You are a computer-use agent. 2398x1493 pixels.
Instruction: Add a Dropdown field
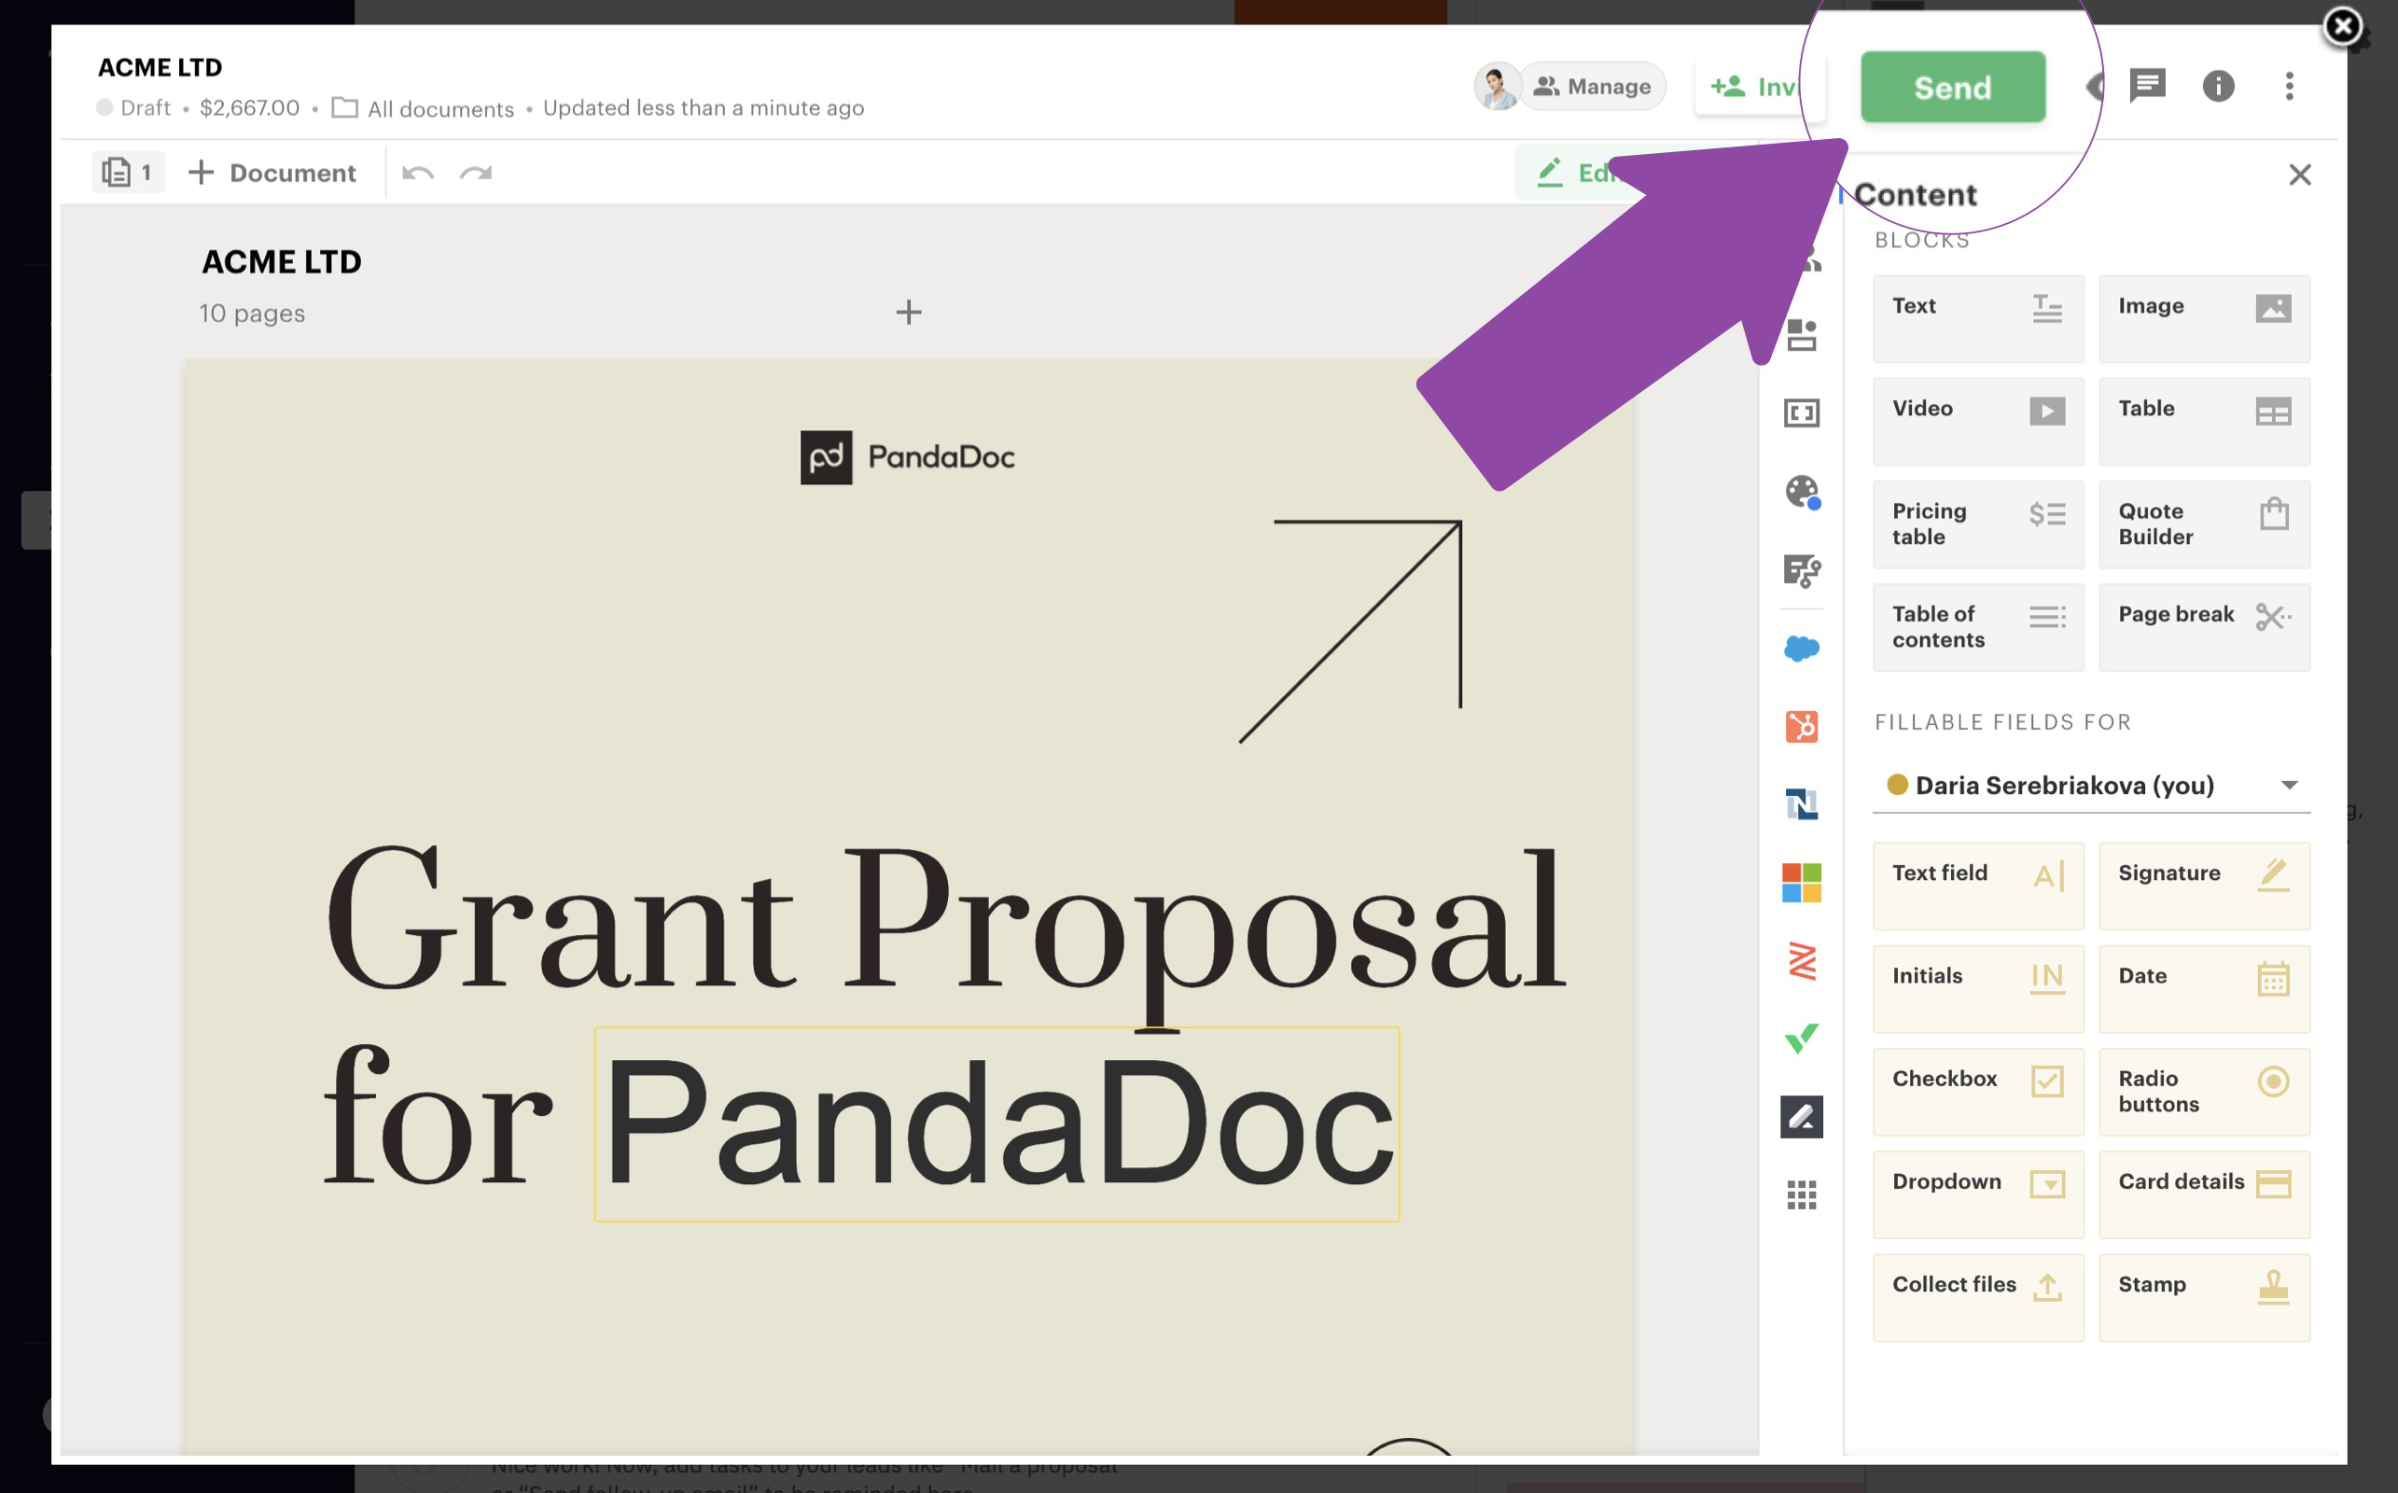coord(1977,1193)
